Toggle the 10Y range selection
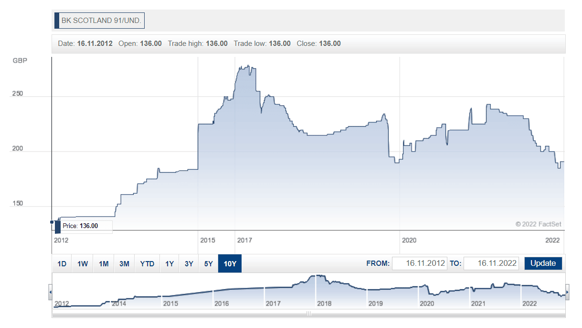 click(x=230, y=263)
